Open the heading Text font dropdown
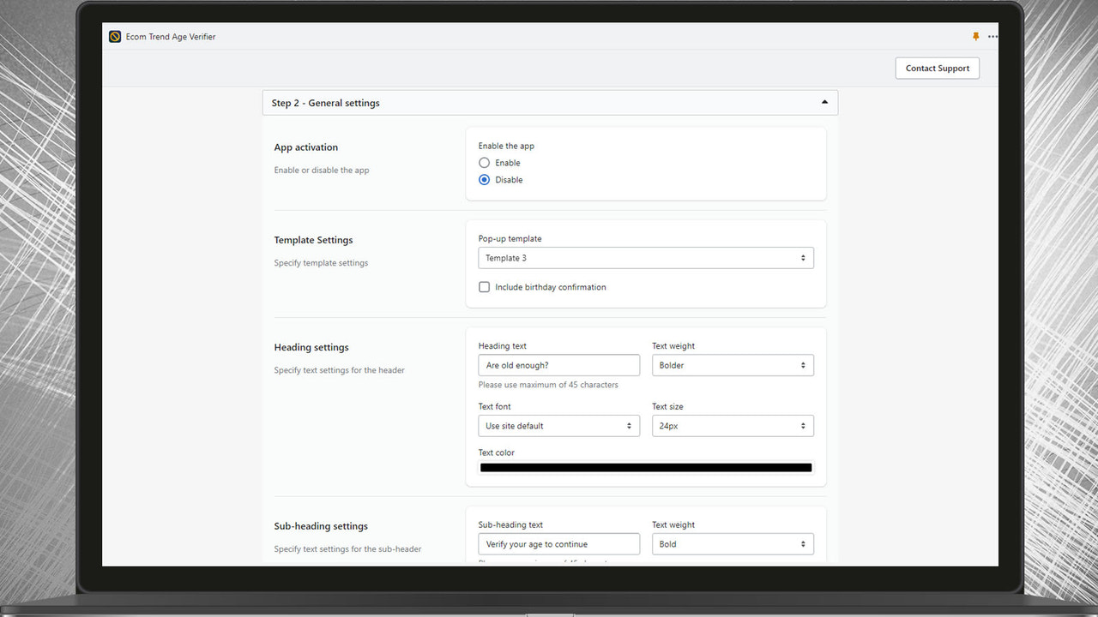The image size is (1098, 617). tap(558, 425)
